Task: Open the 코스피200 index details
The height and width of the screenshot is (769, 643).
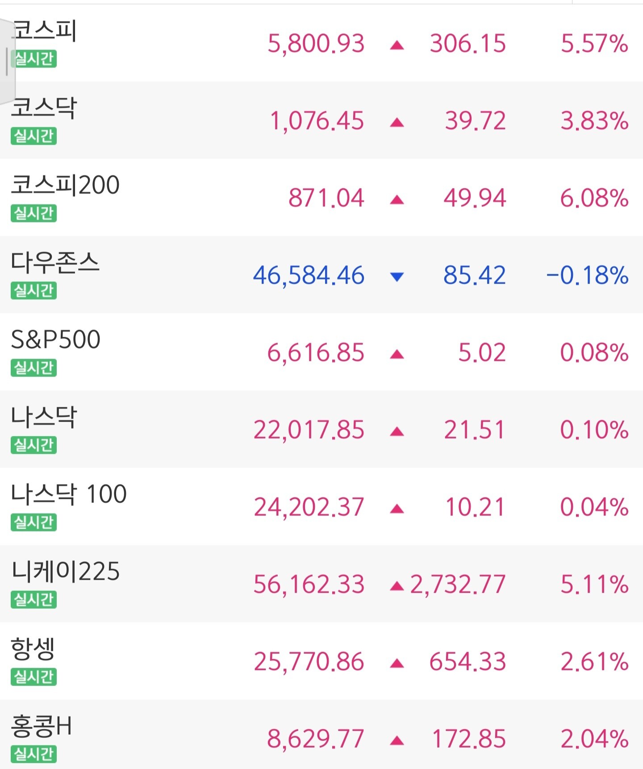Action: pos(65,185)
